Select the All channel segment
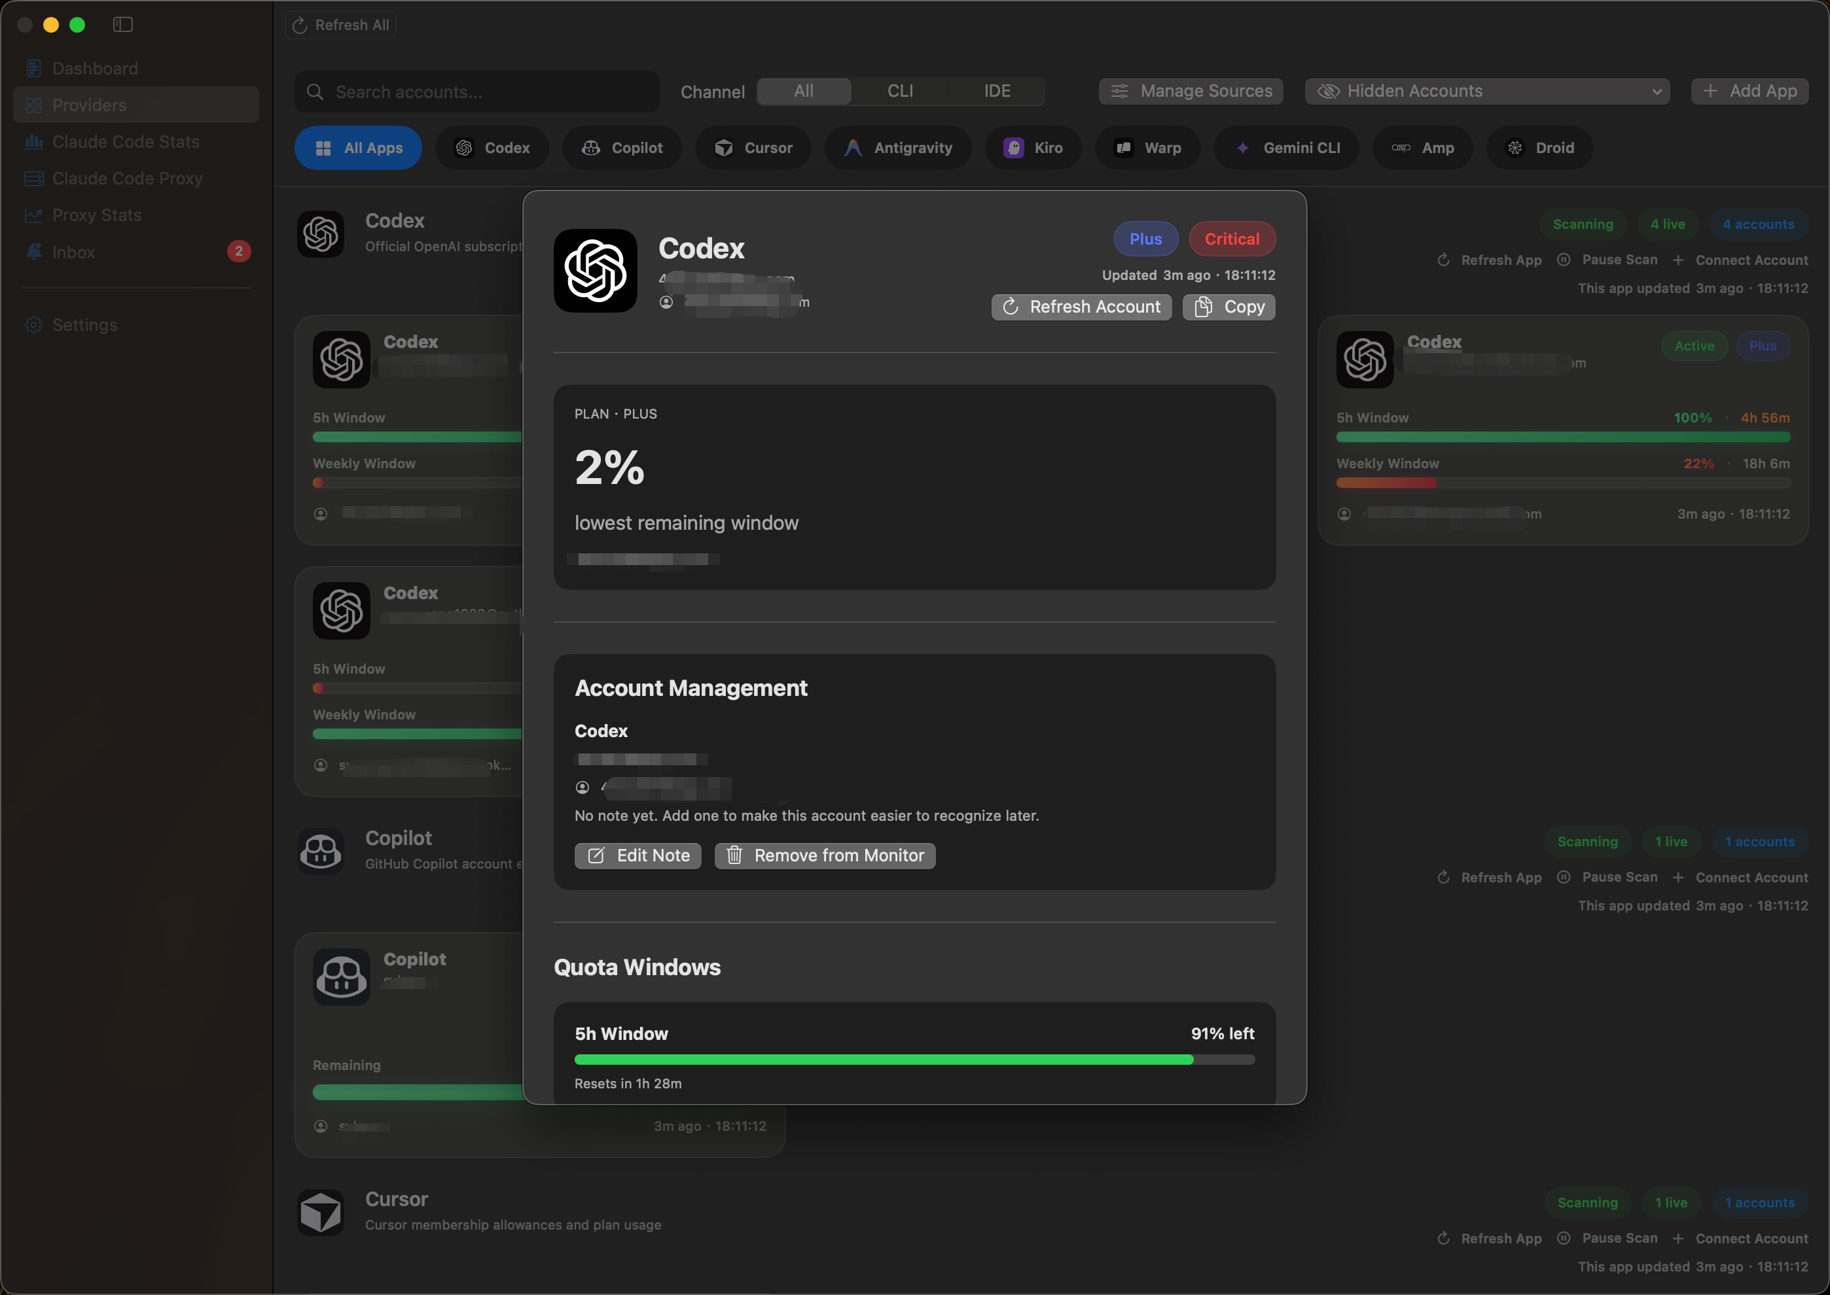 803,91
